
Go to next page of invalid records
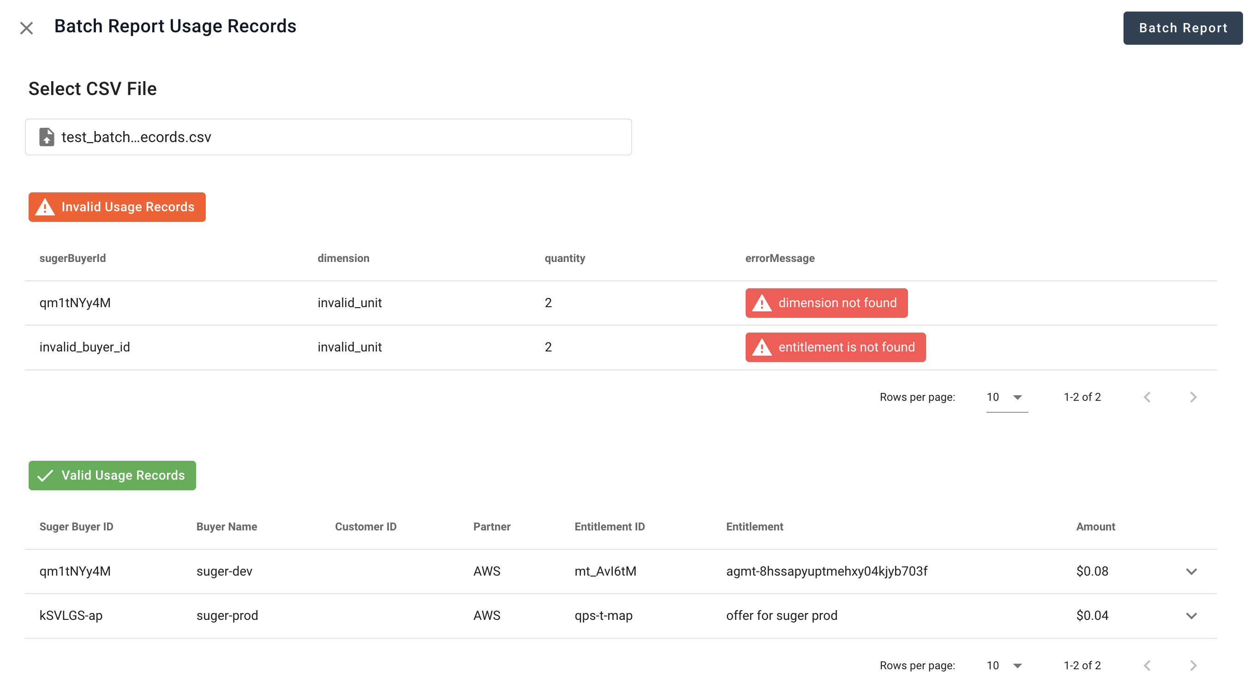tap(1193, 397)
